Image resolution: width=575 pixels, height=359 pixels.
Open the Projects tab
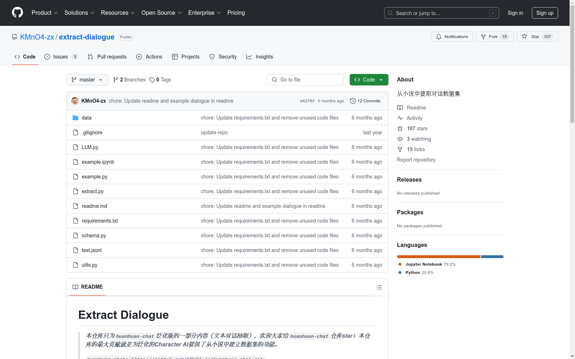tap(186, 57)
